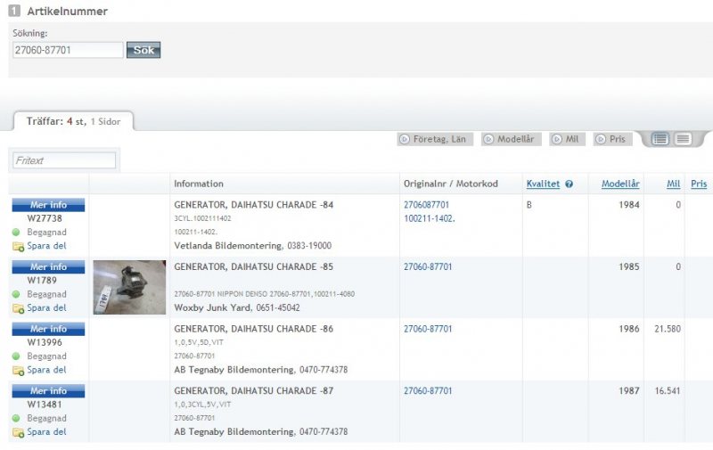
Task: Expand the Modellår filter
Action: 512,140
